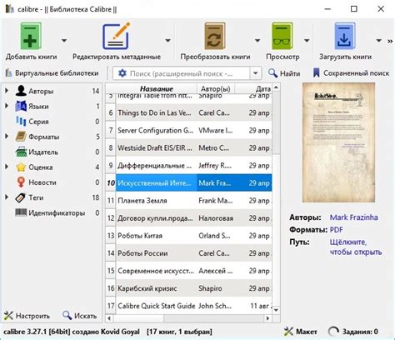Click the Jobs spinner in status bar
The image size is (395, 340).
pyautogui.click(x=332, y=332)
